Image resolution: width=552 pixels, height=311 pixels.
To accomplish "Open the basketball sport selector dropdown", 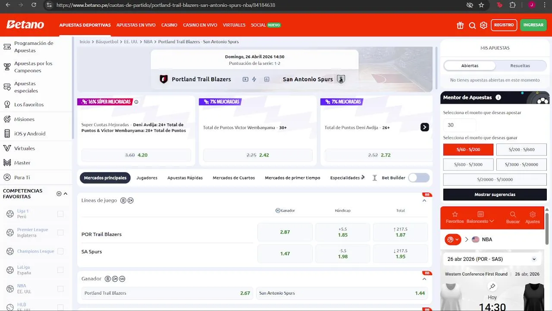I will click(453, 239).
